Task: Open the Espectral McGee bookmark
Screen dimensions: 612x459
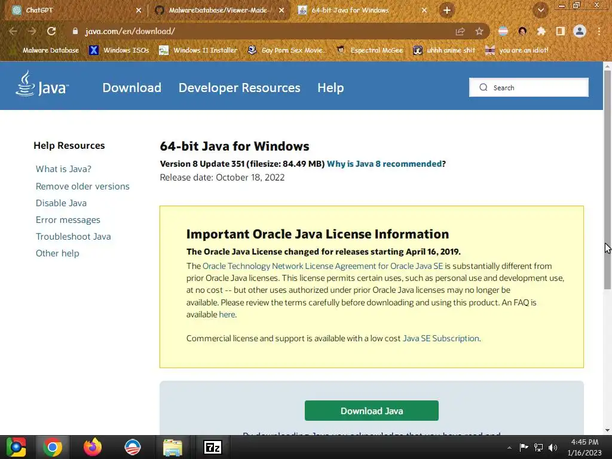Action: pyautogui.click(x=369, y=50)
